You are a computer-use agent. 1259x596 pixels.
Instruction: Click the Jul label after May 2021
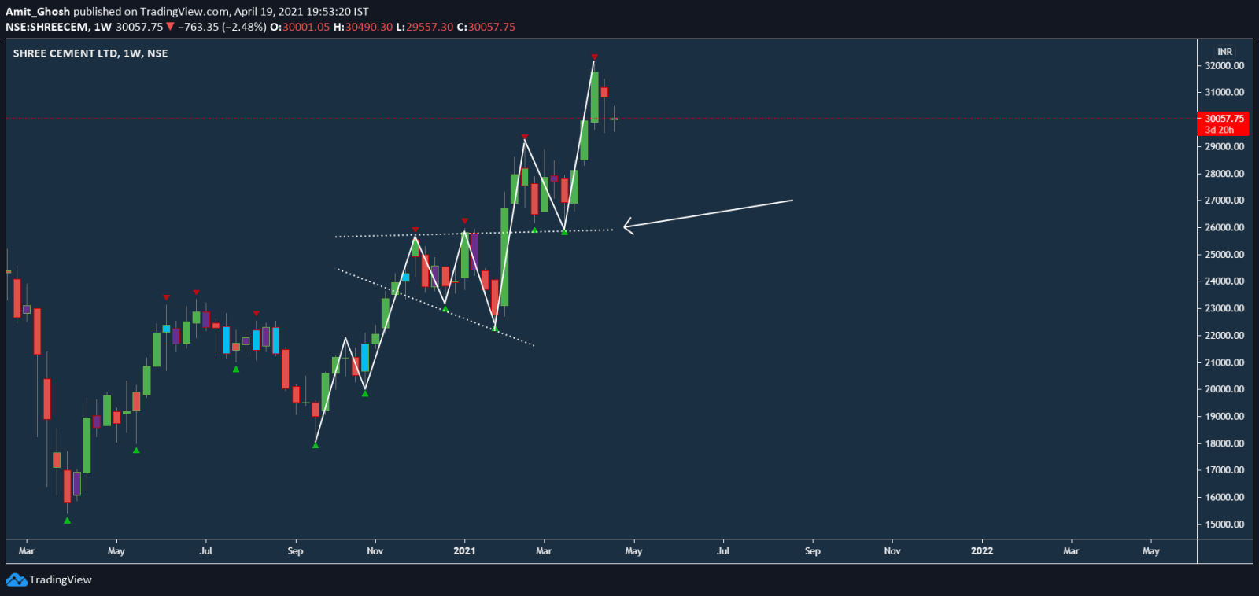(x=723, y=551)
